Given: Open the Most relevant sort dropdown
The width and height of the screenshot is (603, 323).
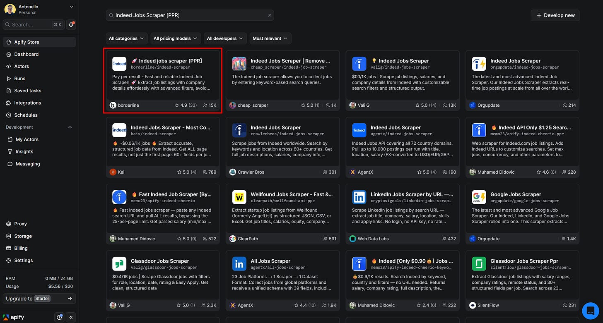Looking at the screenshot, I should point(270,38).
